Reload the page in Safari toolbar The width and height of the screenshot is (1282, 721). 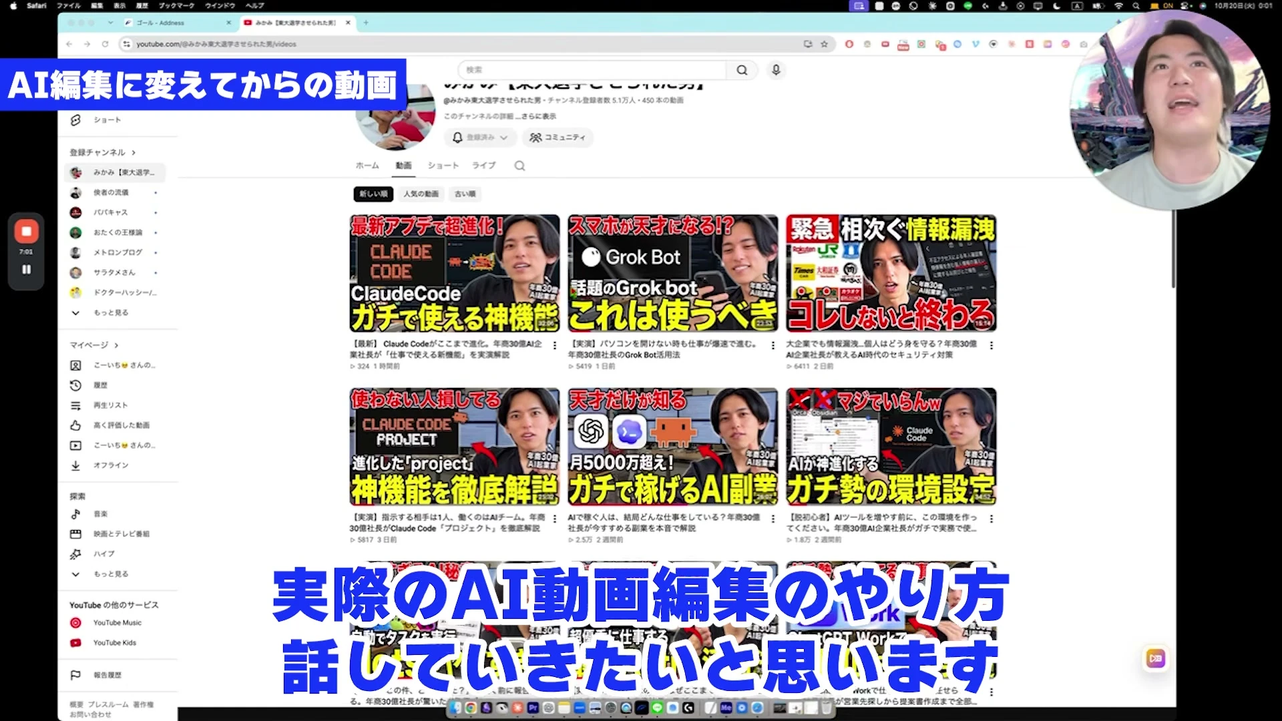point(105,44)
